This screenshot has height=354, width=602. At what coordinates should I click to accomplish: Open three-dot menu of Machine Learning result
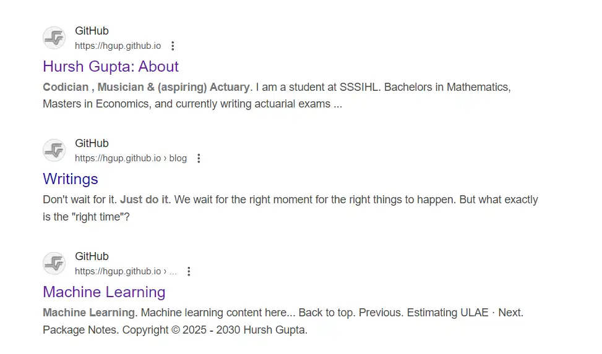(189, 272)
